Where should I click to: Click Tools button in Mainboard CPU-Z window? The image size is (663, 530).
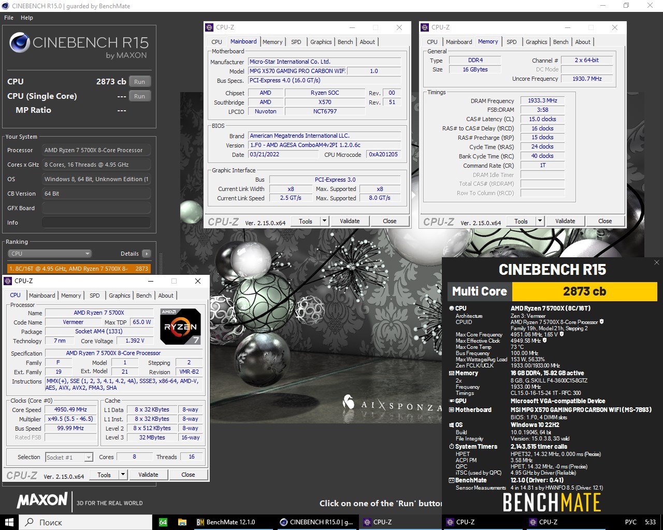pos(306,221)
